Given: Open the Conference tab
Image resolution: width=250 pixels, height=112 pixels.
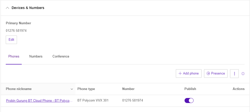Looking at the screenshot, I should [x=61, y=56].
